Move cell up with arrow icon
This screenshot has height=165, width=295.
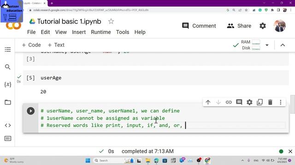(x=208, y=102)
